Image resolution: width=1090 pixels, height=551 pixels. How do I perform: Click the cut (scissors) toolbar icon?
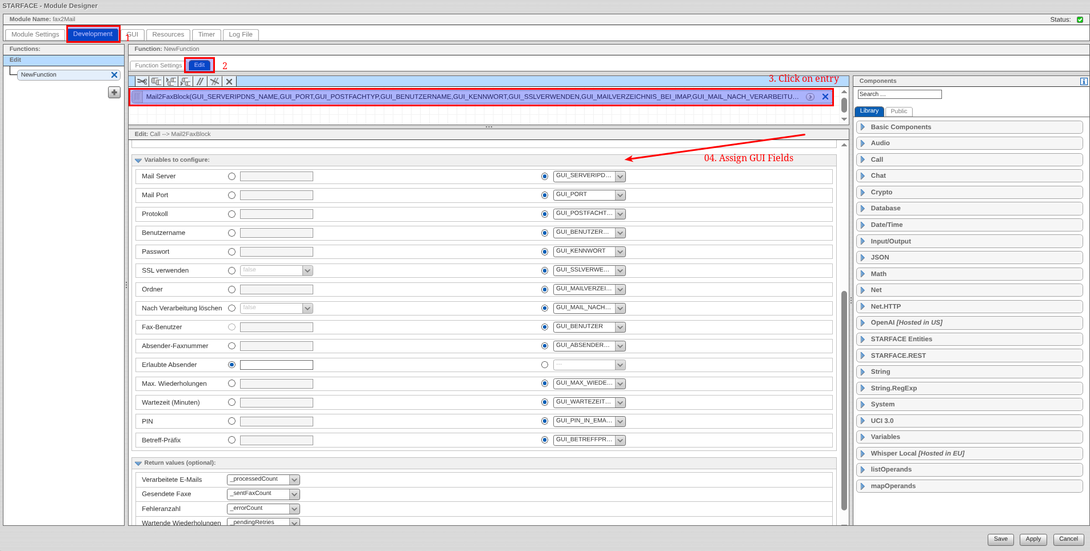coord(142,82)
